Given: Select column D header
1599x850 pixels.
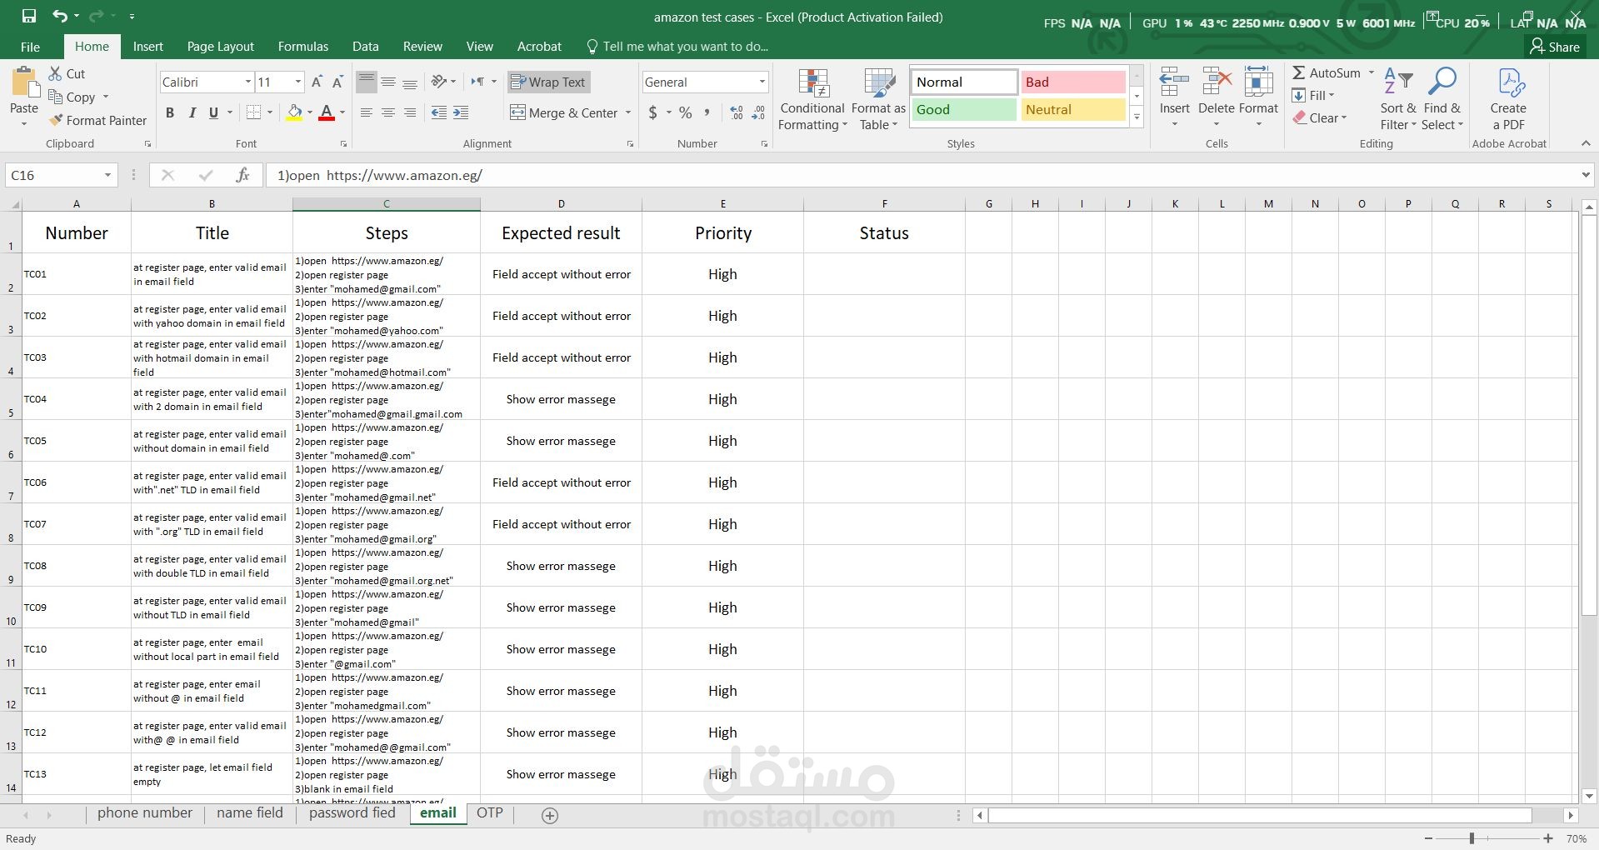Looking at the screenshot, I should coord(561,204).
